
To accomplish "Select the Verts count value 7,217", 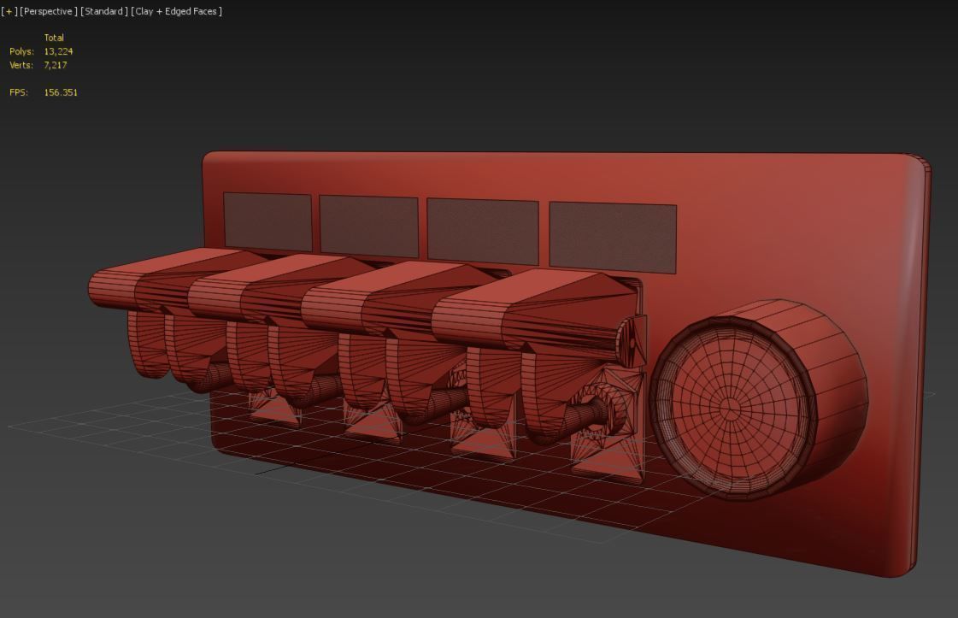I will [56, 65].
